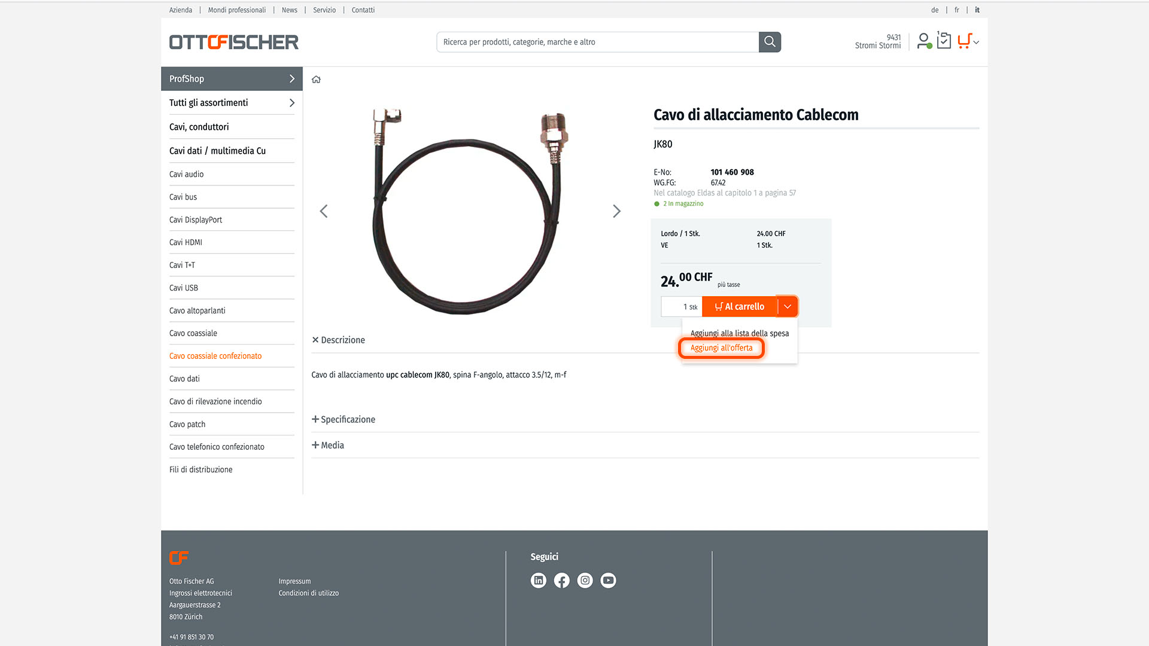Expand the Specificazione section
1149x646 pixels.
344,419
